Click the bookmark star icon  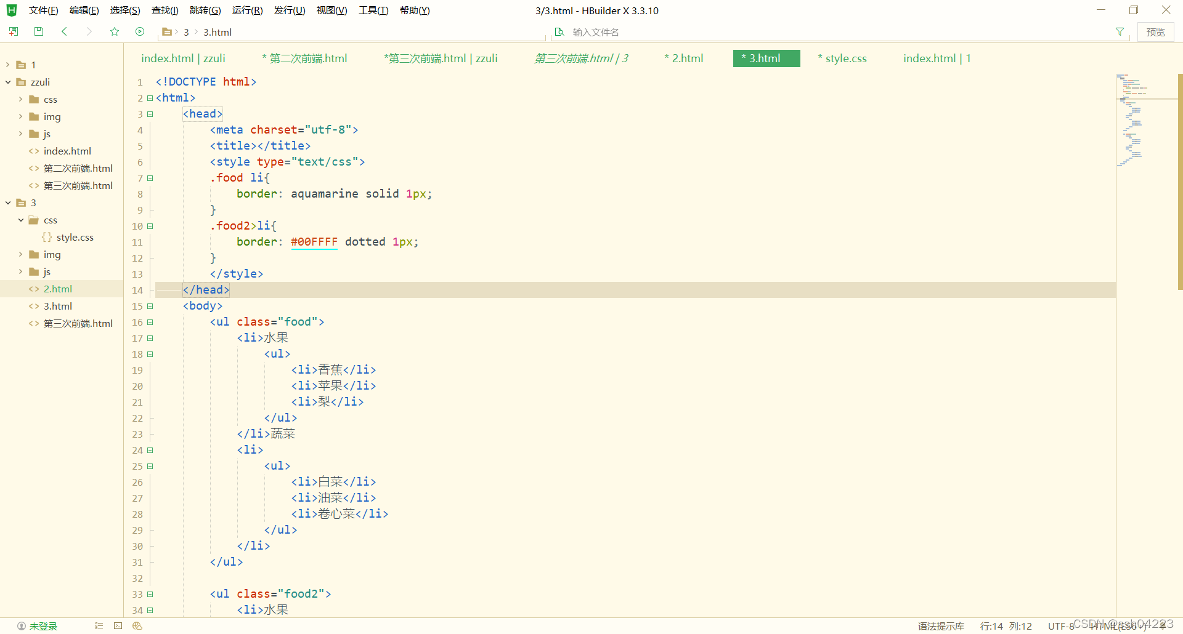[115, 31]
